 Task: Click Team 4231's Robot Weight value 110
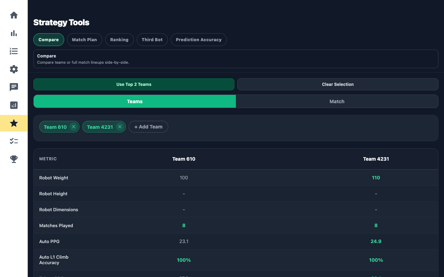click(x=376, y=178)
